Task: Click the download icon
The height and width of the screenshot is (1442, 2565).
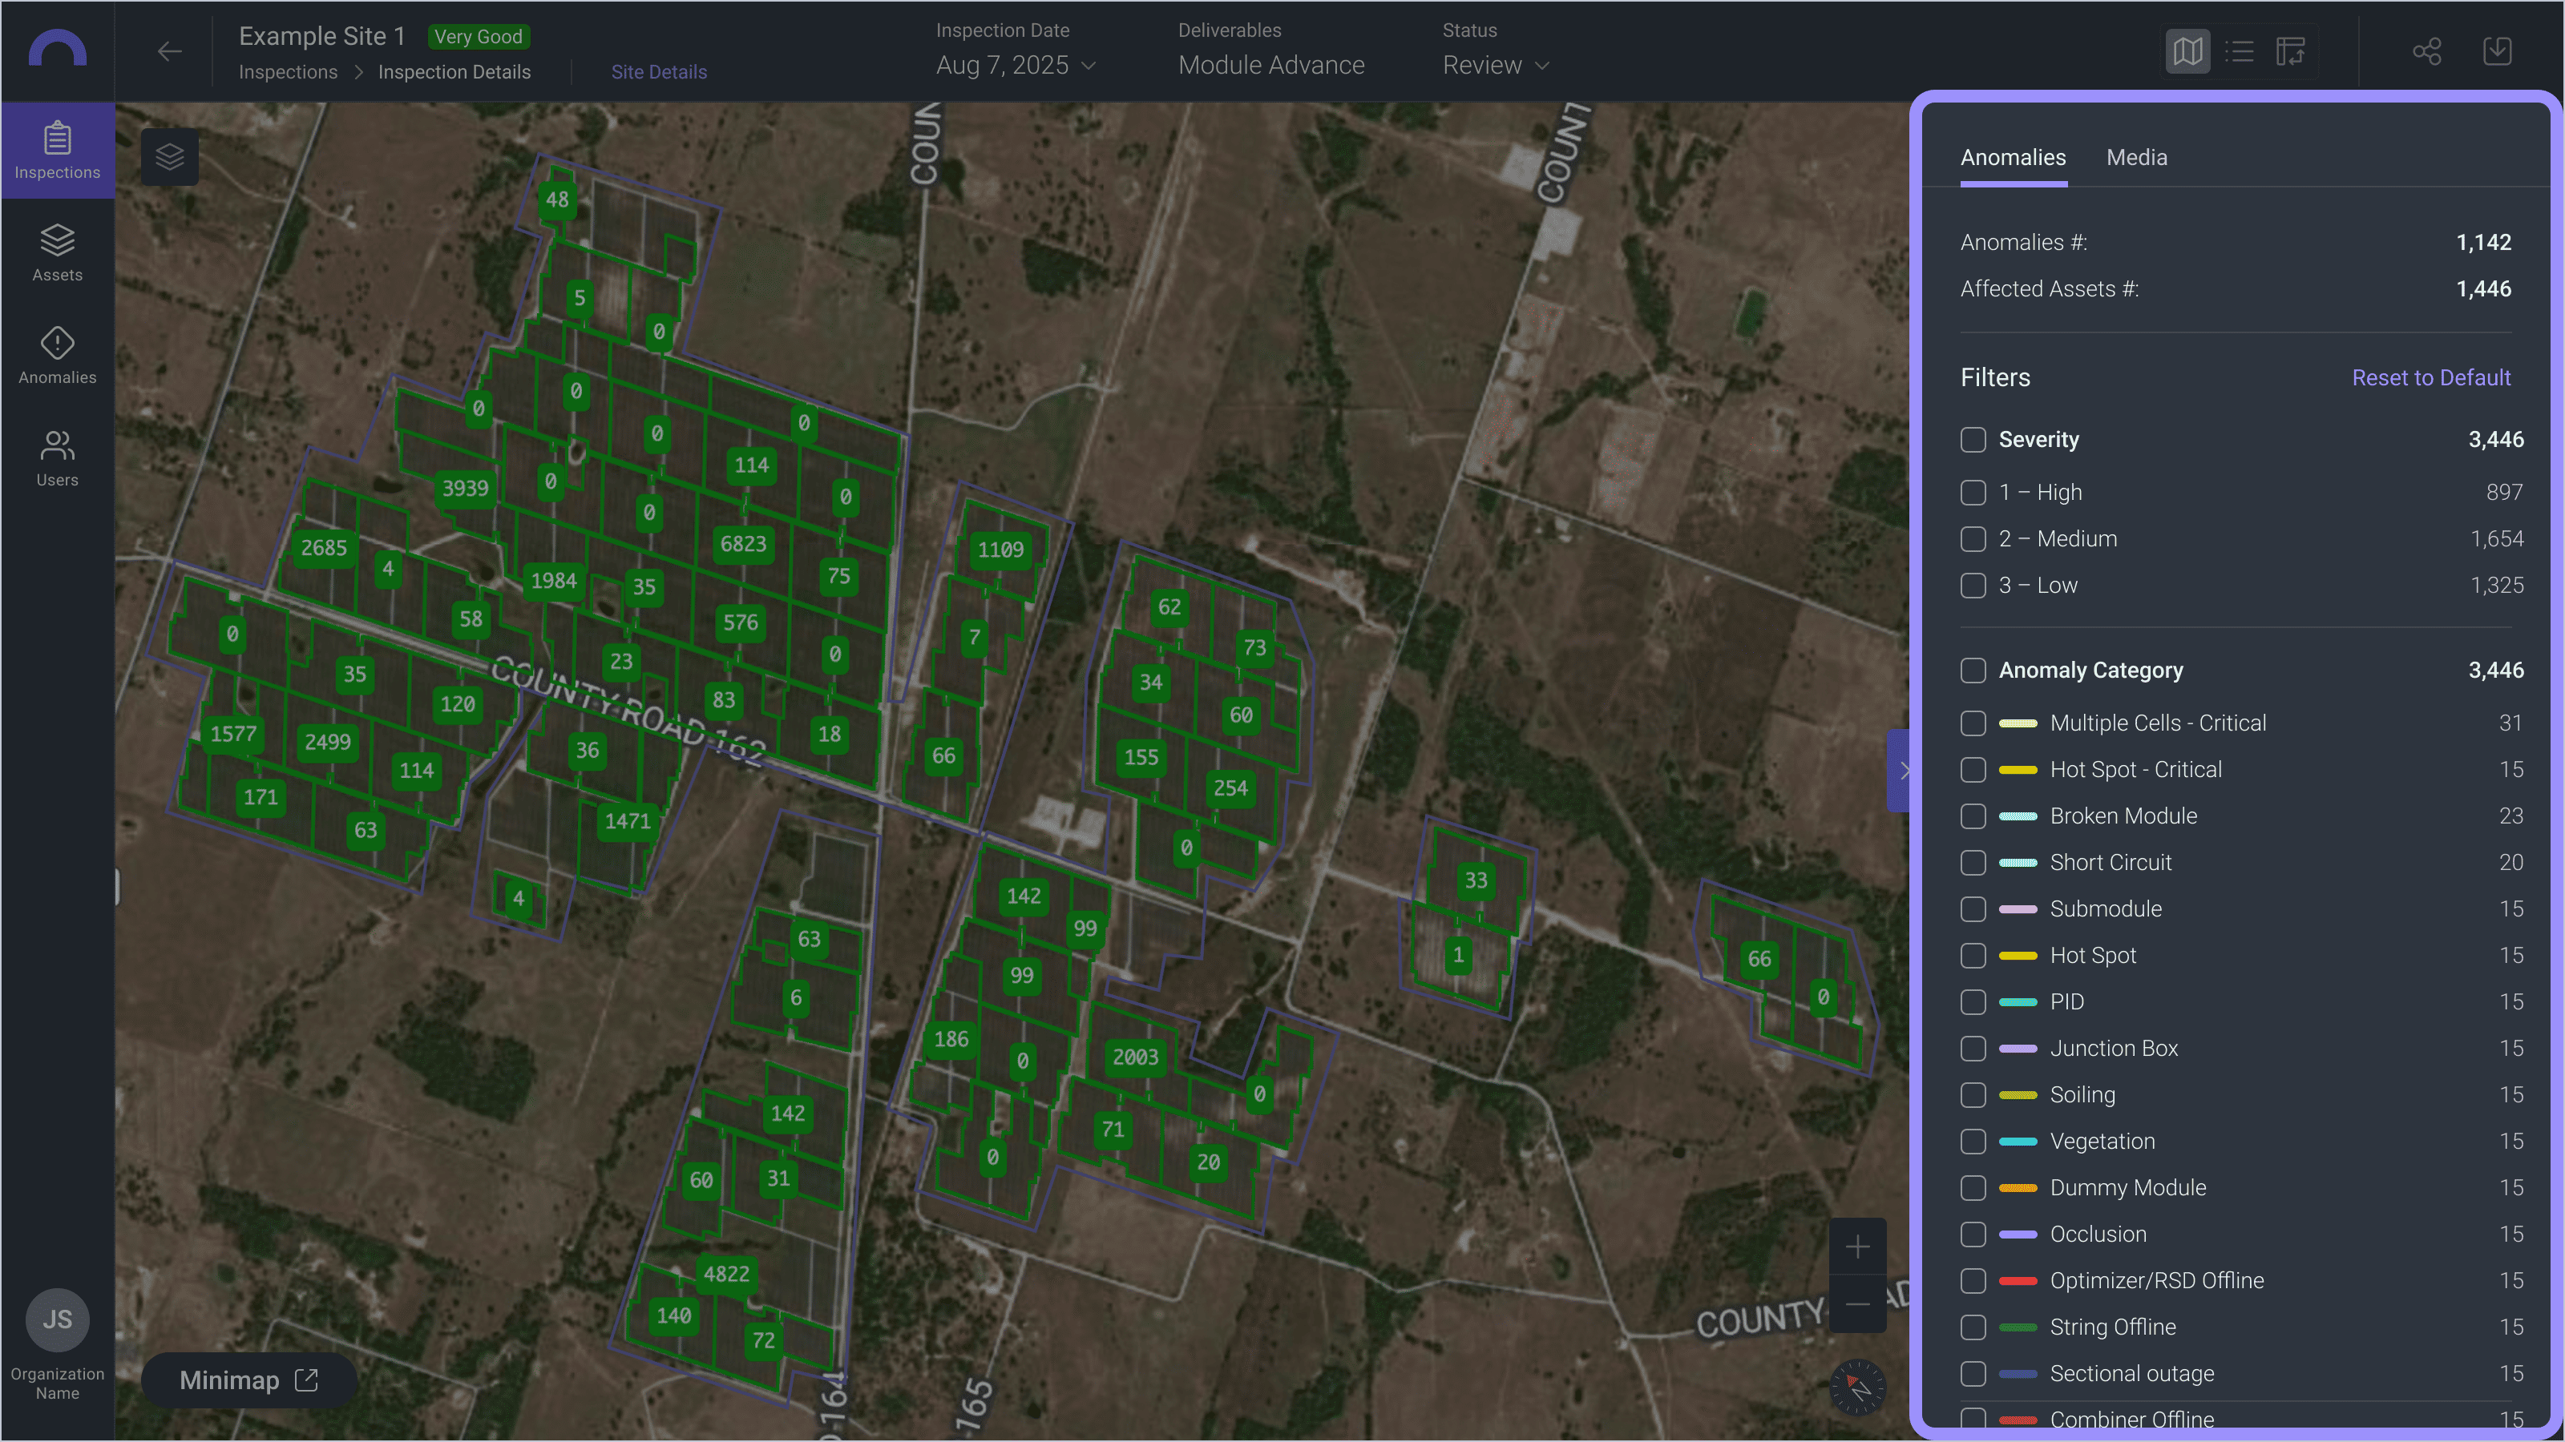Action: coord(2496,52)
